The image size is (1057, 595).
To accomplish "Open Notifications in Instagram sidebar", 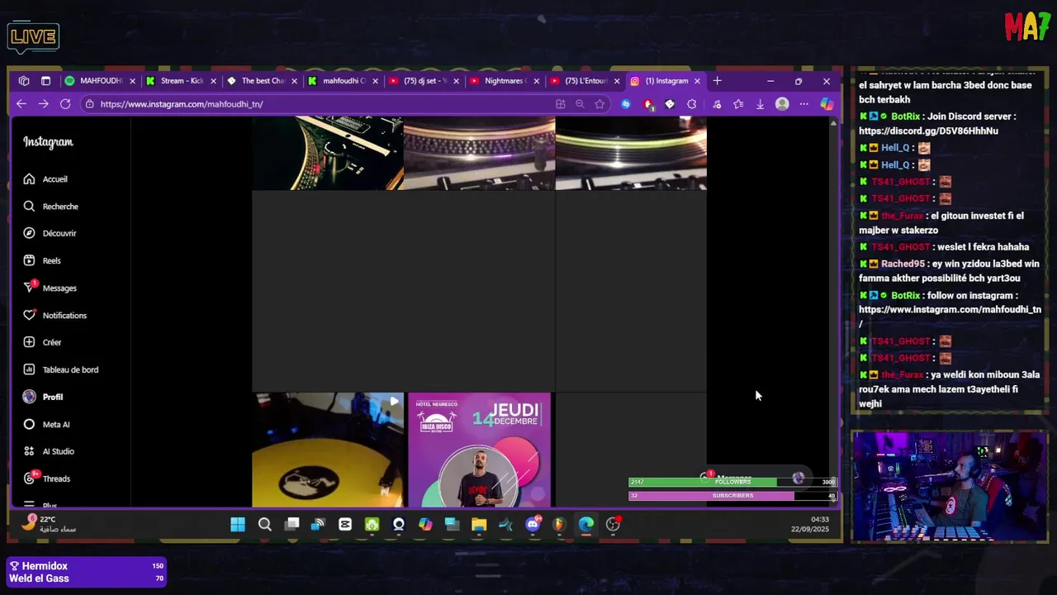I will tap(55, 316).
